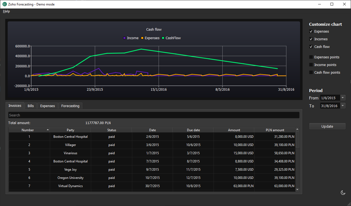Enable the Expenses points checkbox
351x206 pixels.
coord(311,57)
